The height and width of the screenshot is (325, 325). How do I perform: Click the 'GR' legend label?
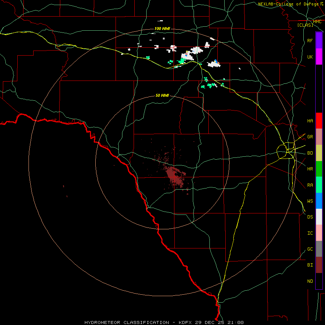(310, 137)
